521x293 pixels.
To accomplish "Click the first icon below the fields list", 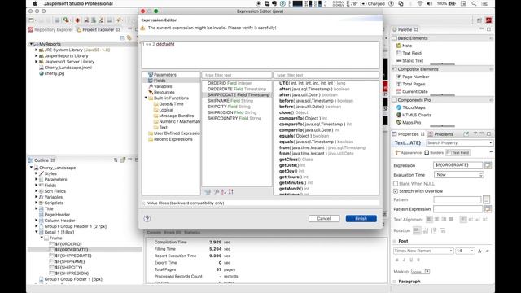I will pos(208,192).
